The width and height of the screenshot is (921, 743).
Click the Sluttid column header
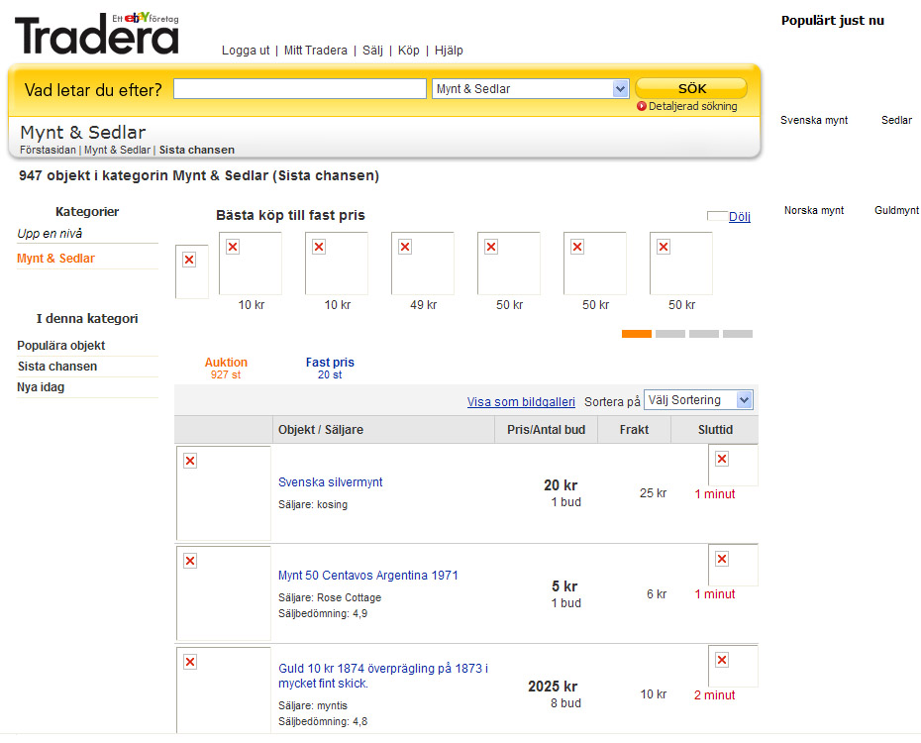tap(715, 429)
